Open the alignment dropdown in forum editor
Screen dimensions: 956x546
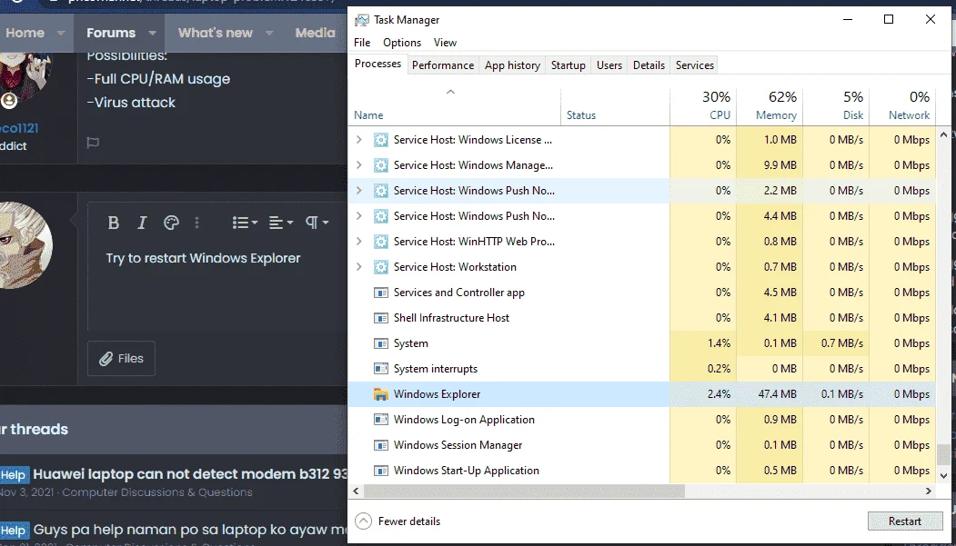(281, 223)
